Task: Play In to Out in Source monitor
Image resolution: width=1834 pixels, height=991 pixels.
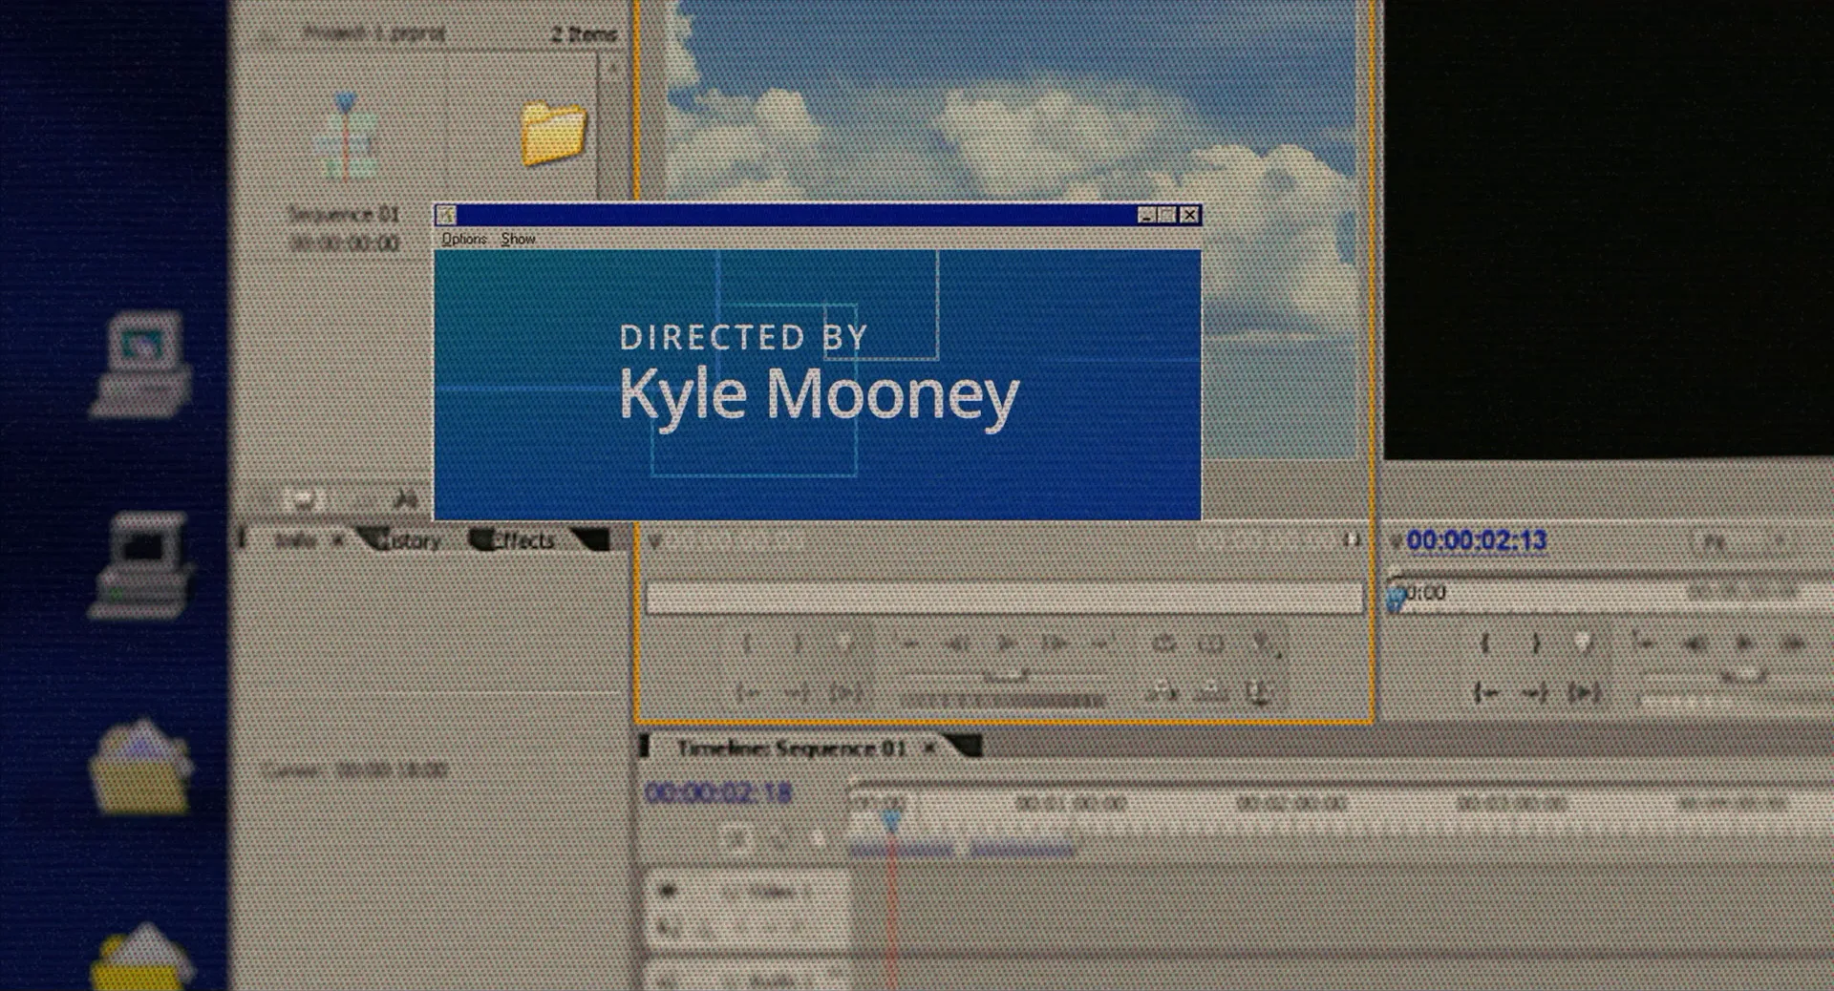Action: click(845, 693)
